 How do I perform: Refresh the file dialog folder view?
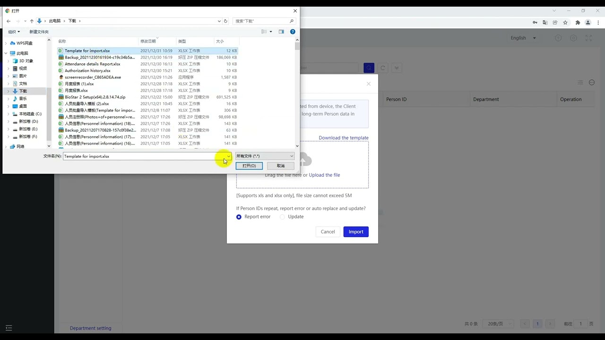tap(225, 21)
